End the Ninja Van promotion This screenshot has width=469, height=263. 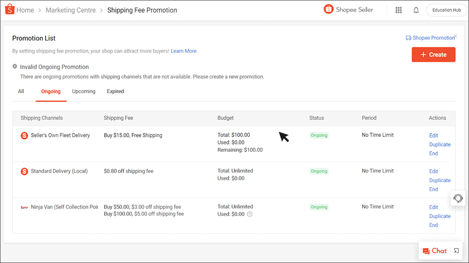(433, 225)
